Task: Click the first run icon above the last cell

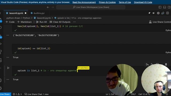Action: 147,65
